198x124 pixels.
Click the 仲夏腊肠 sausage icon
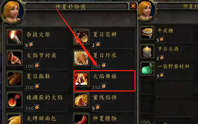pyautogui.click(x=81, y=119)
